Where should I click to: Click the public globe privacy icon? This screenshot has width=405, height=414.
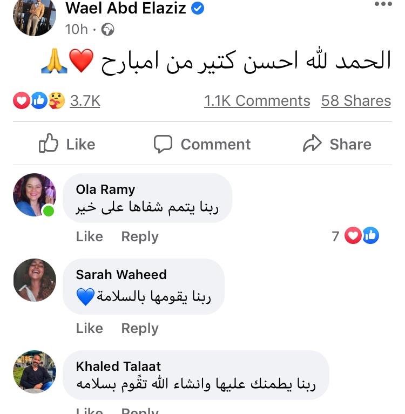[x=108, y=29]
